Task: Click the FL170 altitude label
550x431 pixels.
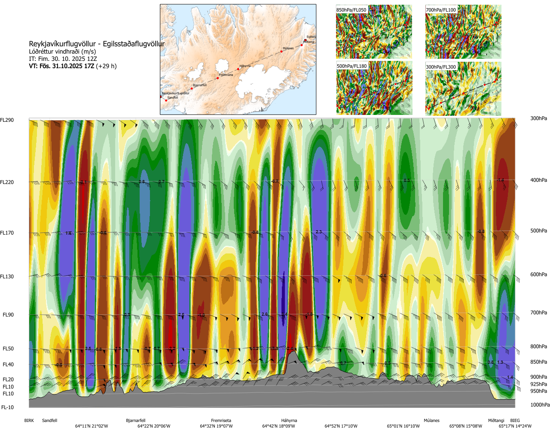Action: pos(7,233)
